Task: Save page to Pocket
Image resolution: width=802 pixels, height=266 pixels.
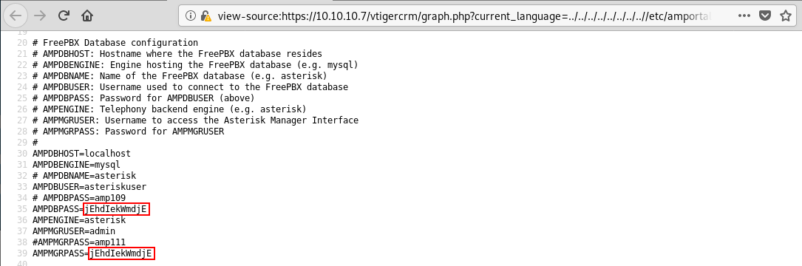Action: [x=764, y=16]
